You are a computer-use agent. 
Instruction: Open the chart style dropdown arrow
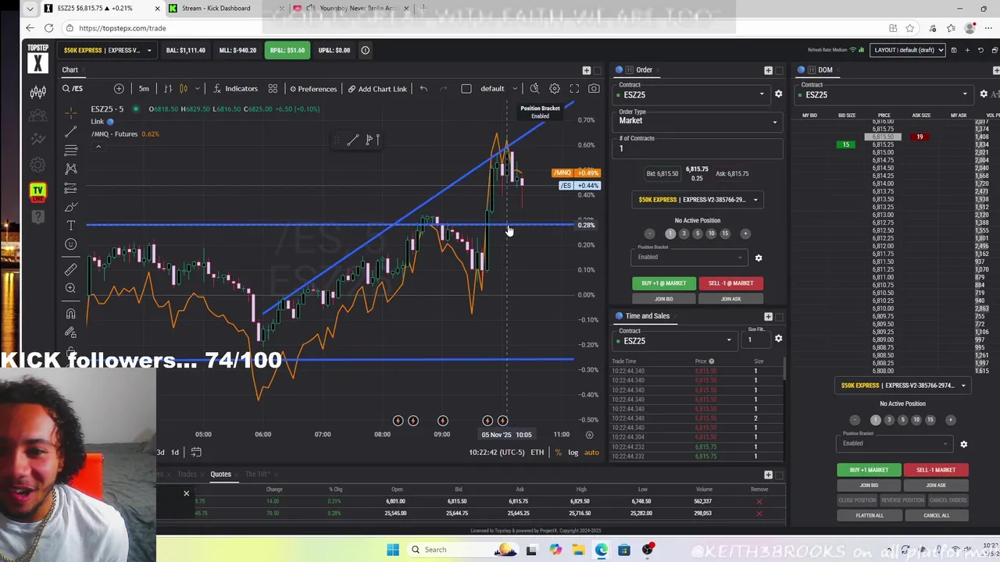(197, 89)
